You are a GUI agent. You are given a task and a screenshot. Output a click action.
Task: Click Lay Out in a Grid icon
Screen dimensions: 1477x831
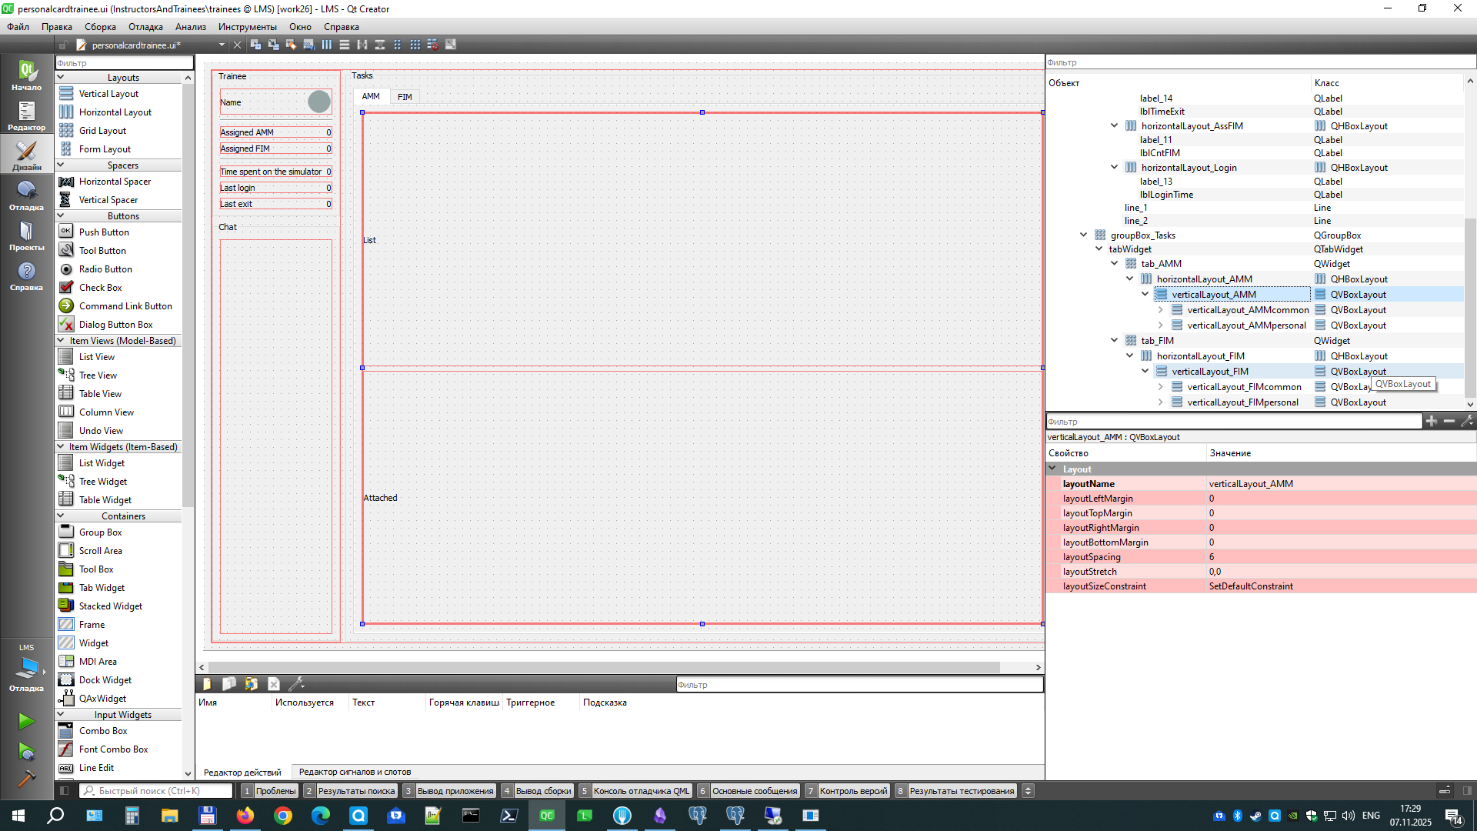pyautogui.click(x=415, y=45)
